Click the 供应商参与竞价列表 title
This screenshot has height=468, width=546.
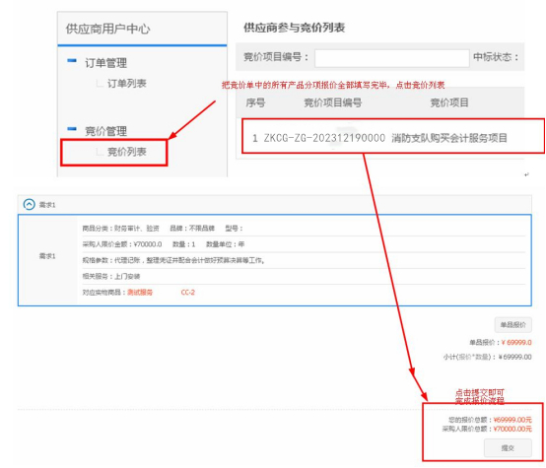pyautogui.click(x=295, y=28)
